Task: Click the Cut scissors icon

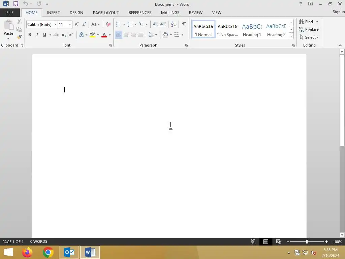Action: tap(19, 22)
